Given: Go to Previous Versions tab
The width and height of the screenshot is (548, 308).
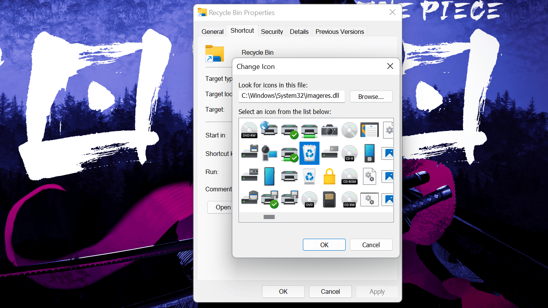Looking at the screenshot, I should pos(340,32).
